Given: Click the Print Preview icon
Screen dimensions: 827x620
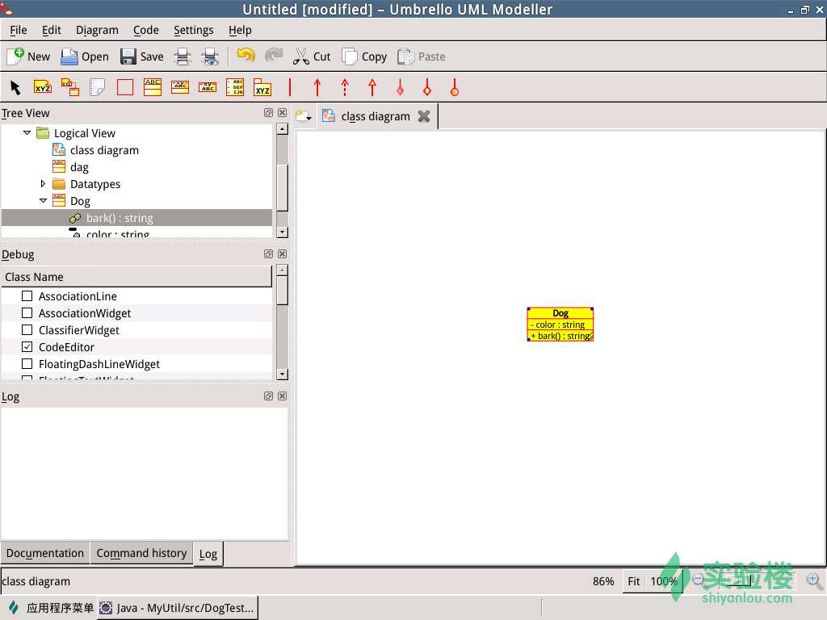Looking at the screenshot, I should point(210,57).
